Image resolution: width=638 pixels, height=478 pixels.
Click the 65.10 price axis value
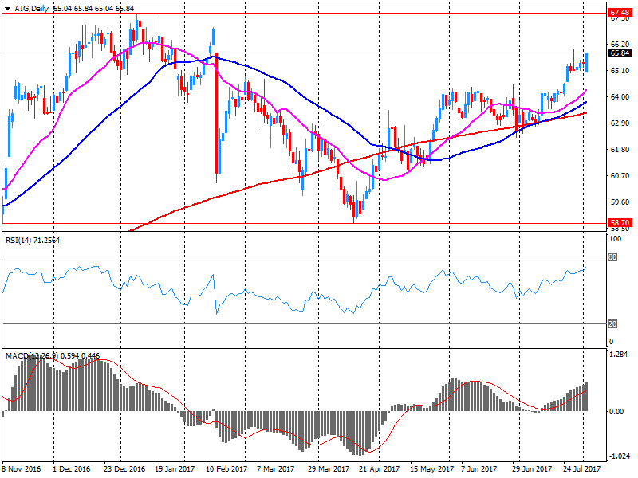(620, 71)
